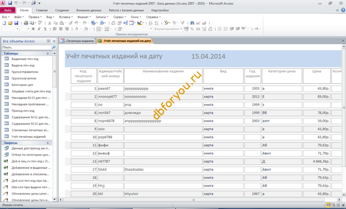346x209 pixels.
Task: Open the Учёт печатных изданий table
Action: (x=28, y=136)
